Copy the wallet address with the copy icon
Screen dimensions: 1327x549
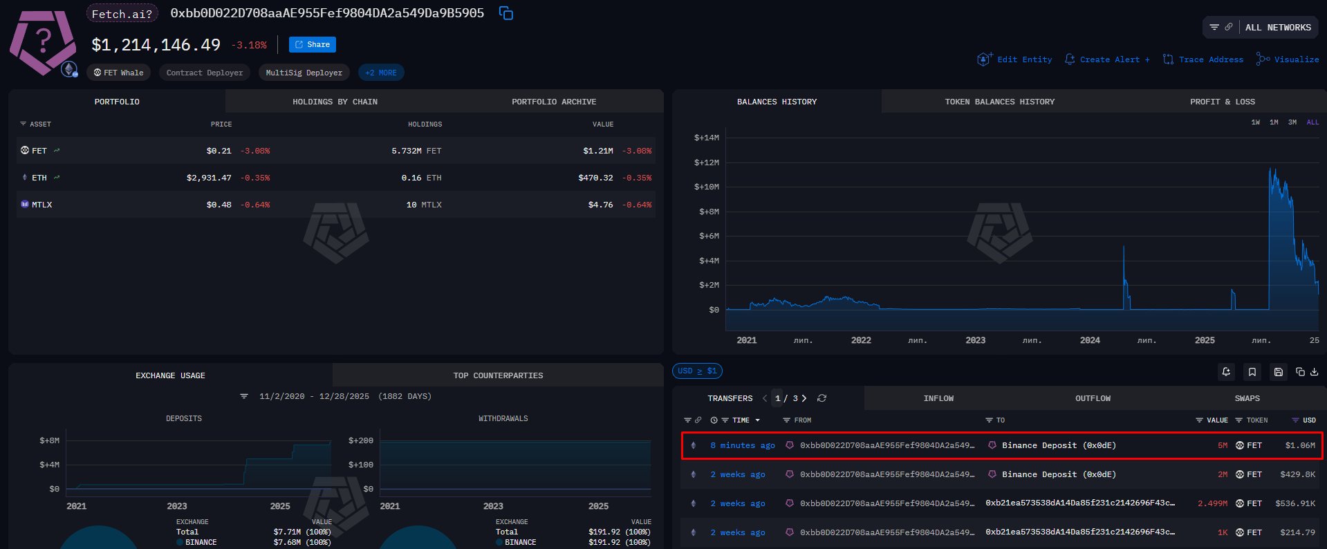(x=506, y=13)
